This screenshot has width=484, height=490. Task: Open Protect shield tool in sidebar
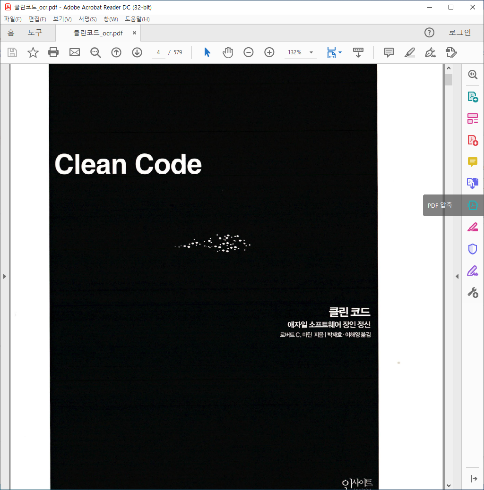pyautogui.click(x=473, y=249)
